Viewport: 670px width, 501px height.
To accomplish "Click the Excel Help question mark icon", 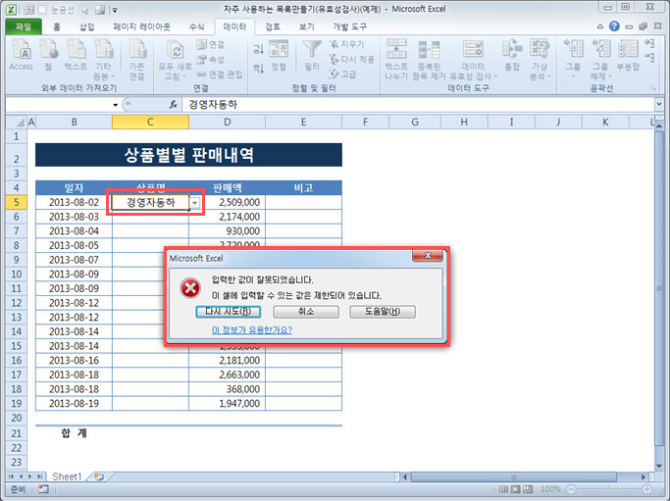I will click(614, 26).
